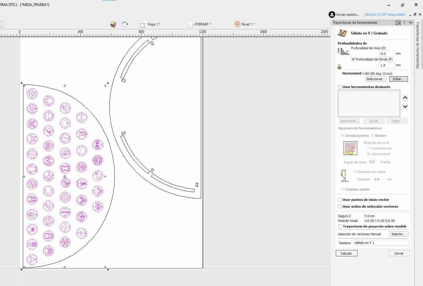
Task: Collapse the toolpaths panel with the header icon
Action: point(398,23)
